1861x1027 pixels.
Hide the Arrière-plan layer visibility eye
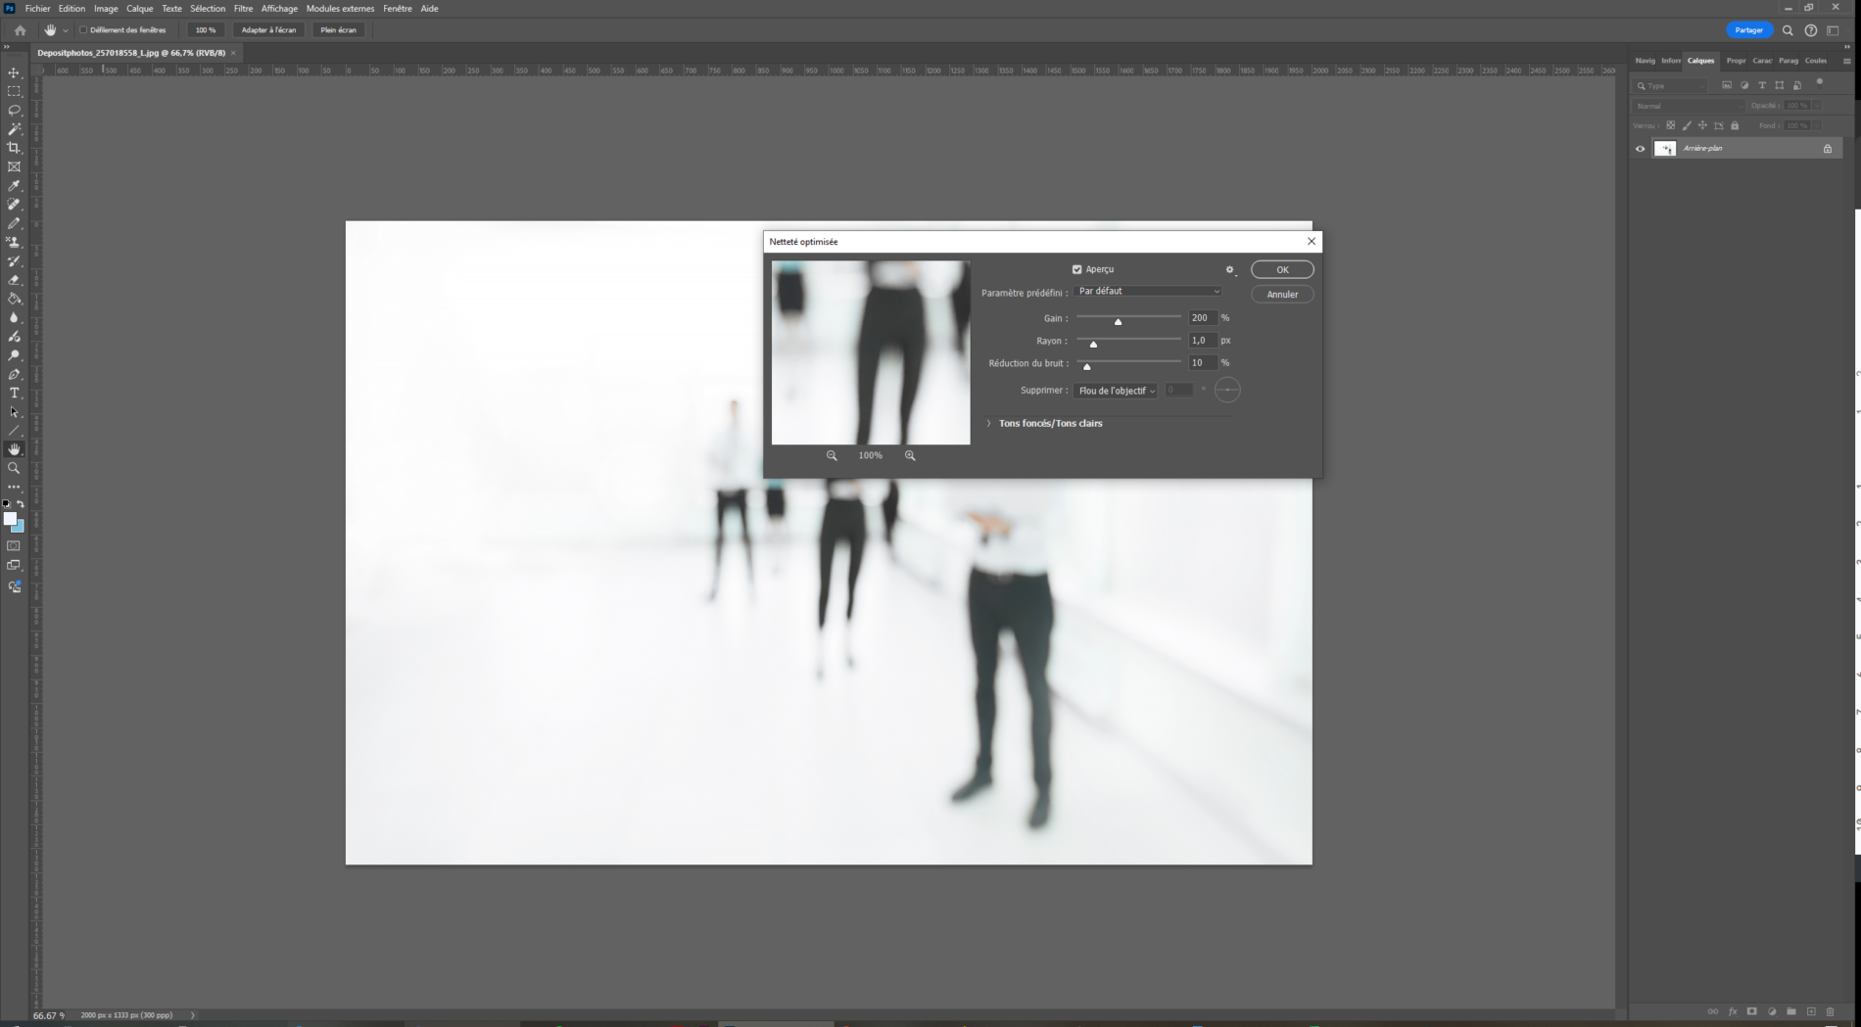[1641, 149]
